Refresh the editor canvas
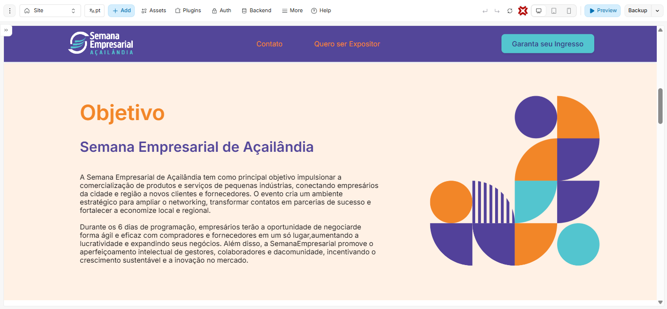667x309 pixels. pyautogui.click(x=510, y=11)
